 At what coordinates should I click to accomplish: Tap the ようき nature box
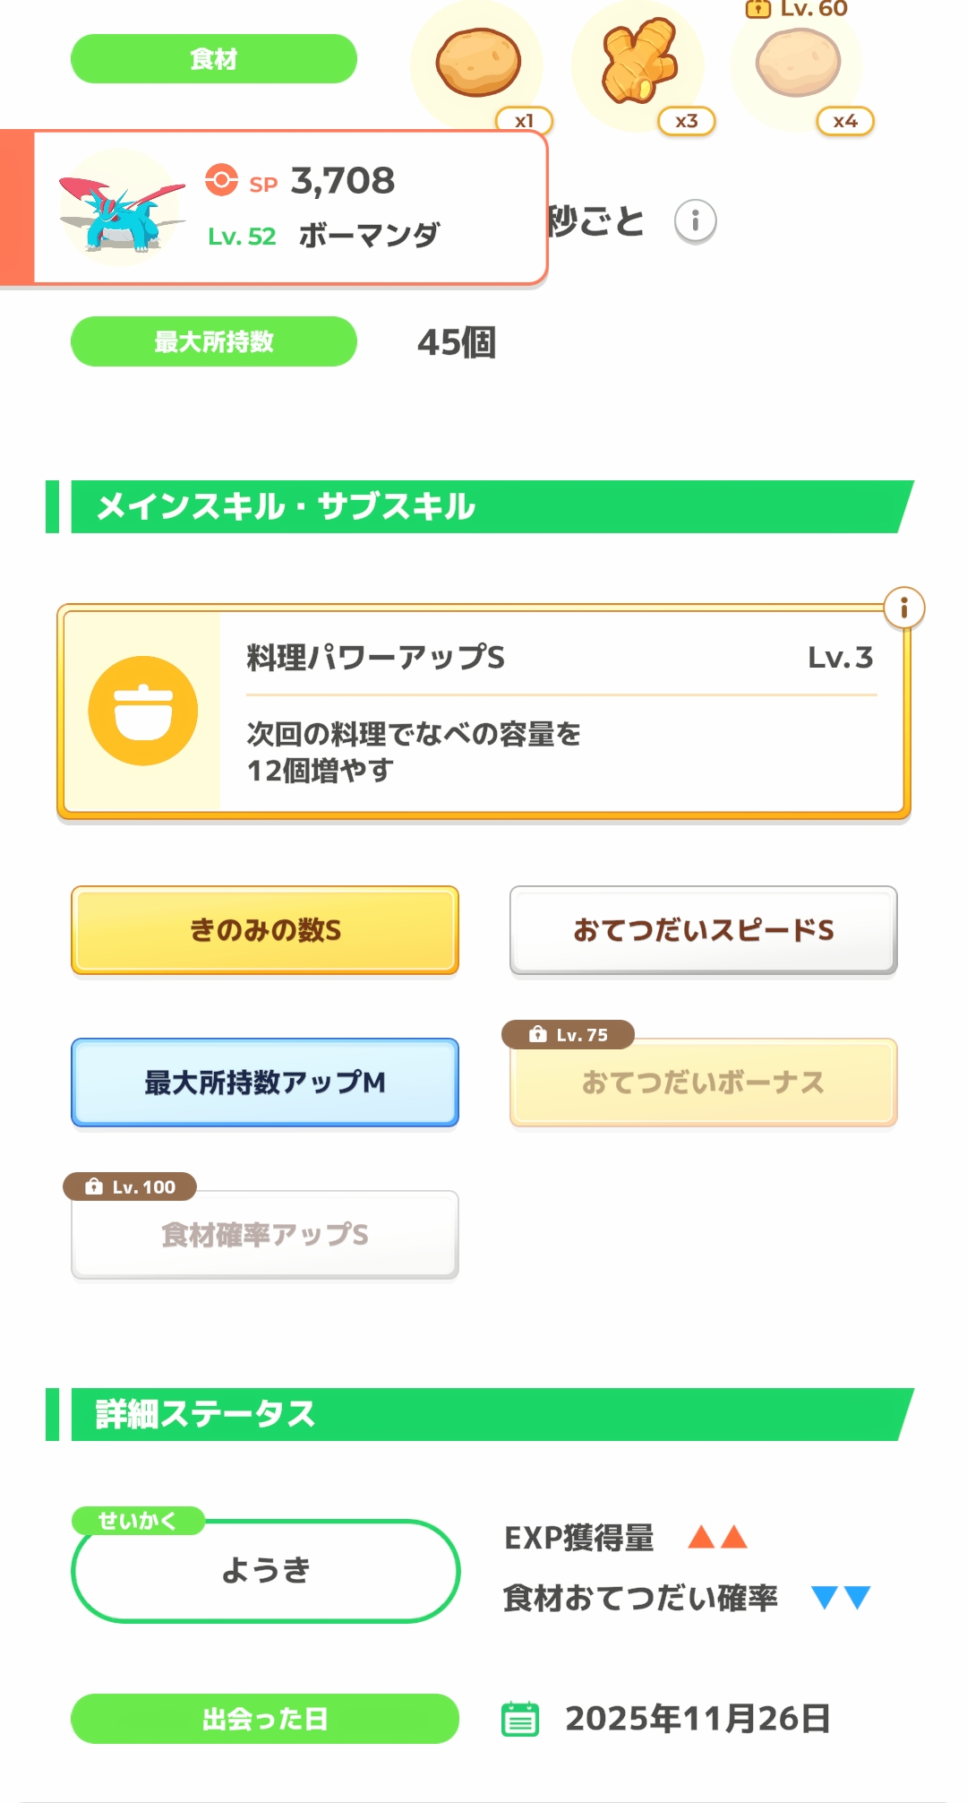tap(265, 1570)
